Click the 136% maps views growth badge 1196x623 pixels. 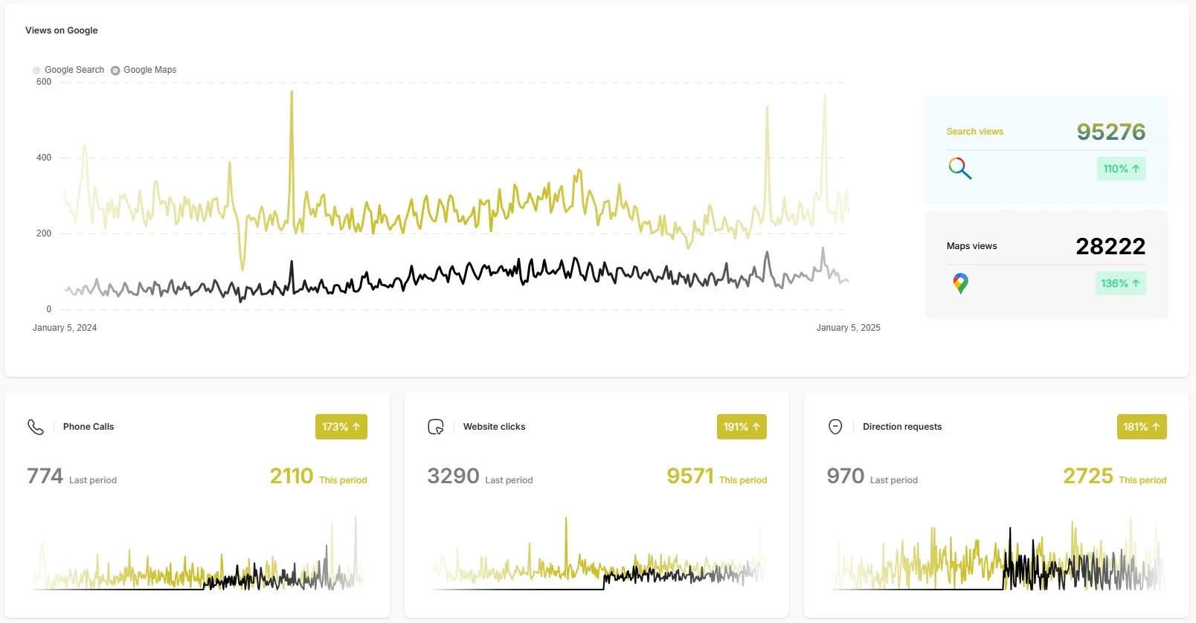pos(1120,283)
